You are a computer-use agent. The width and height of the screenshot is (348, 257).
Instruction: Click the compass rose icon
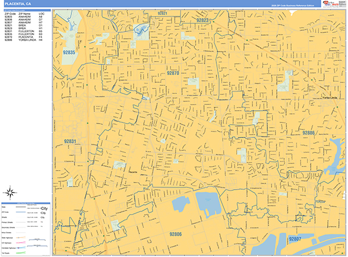pos(10,194)
